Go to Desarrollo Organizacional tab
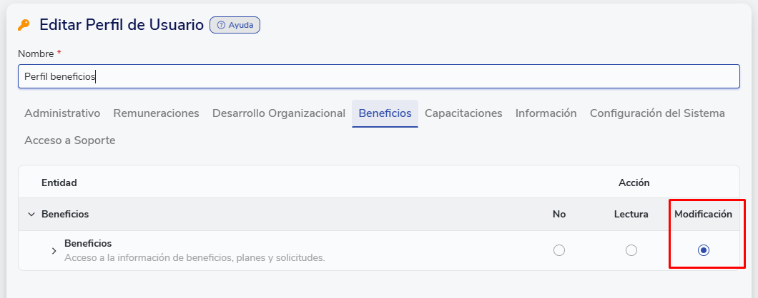 click(279, 113)
